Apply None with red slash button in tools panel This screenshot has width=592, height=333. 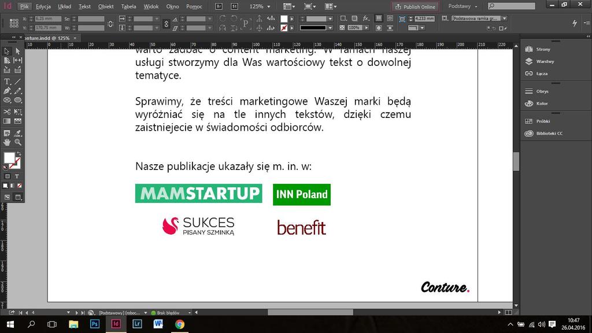[x=19, y=186]
